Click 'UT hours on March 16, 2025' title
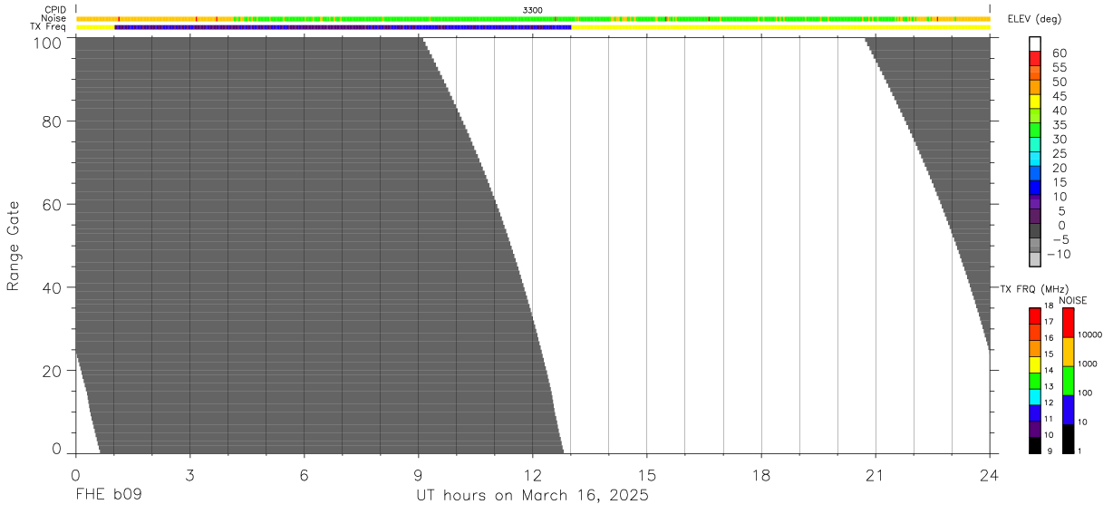The image size is (1113, 514). pyautogui.click(x=532, y=497)
